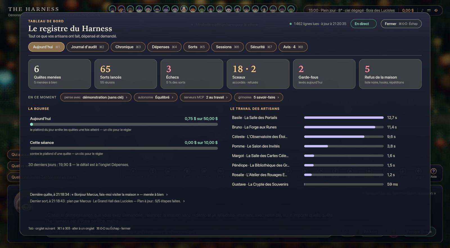
Task: Expand the Dernier sort entry by Marcus
Action: click(x=107, y=201)
